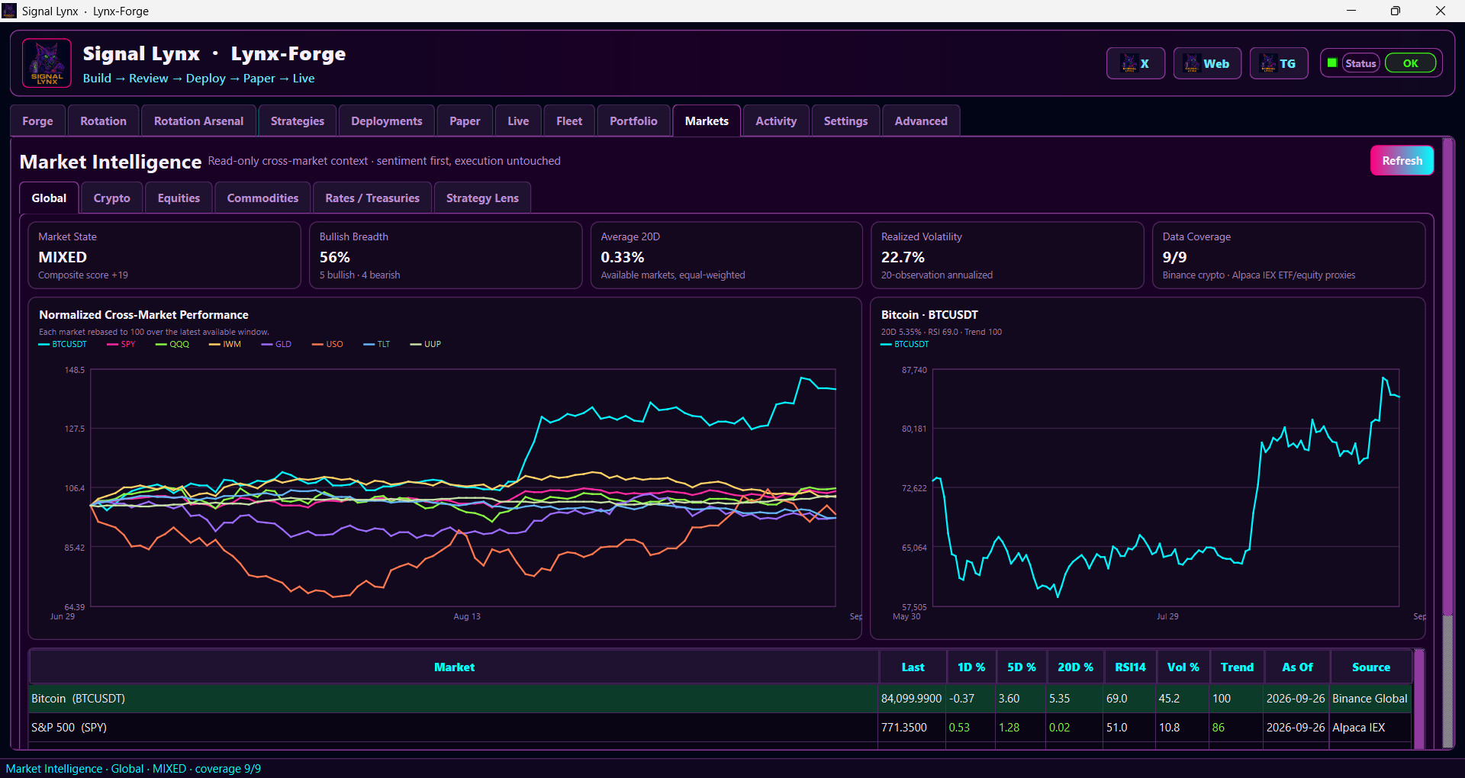Screen dimensions: 1465x778
Task: Open the Web link button
Action: [1207, 63]
